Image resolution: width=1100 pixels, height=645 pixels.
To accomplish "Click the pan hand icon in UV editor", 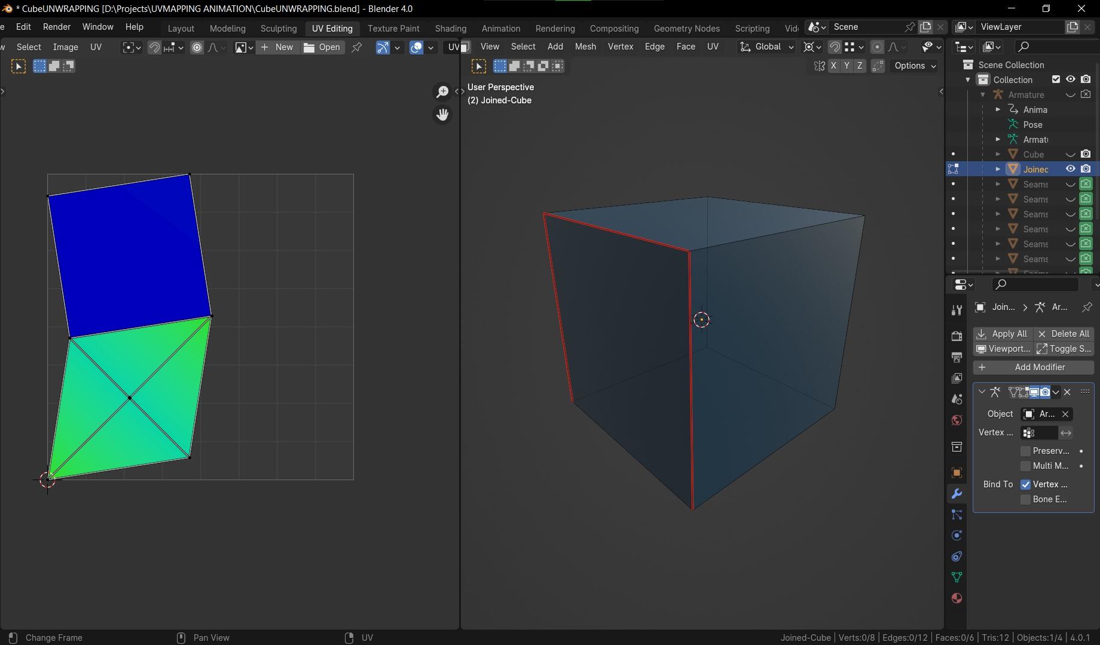I will [442, 115].
